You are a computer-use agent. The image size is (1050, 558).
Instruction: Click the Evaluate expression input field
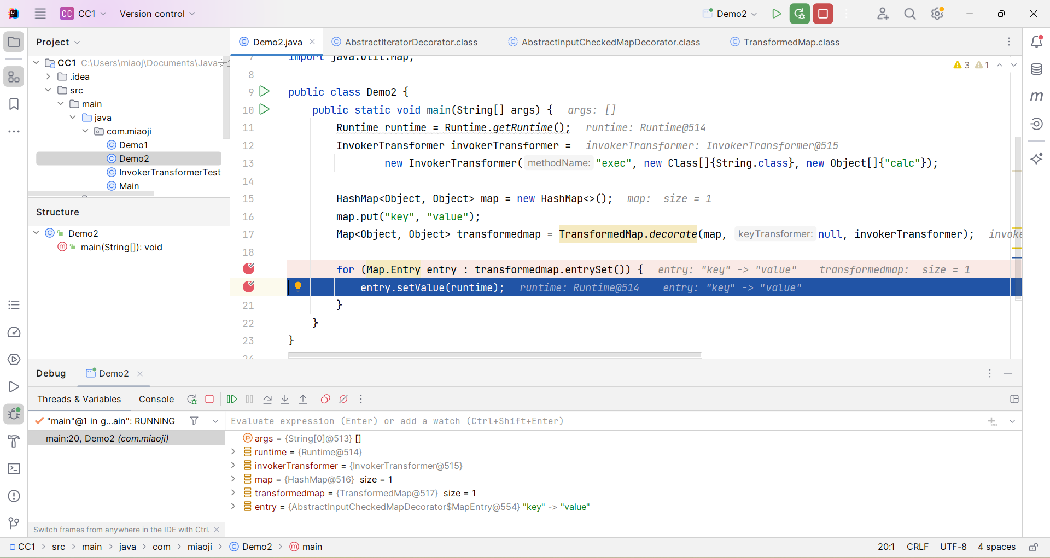pos(602,421)
